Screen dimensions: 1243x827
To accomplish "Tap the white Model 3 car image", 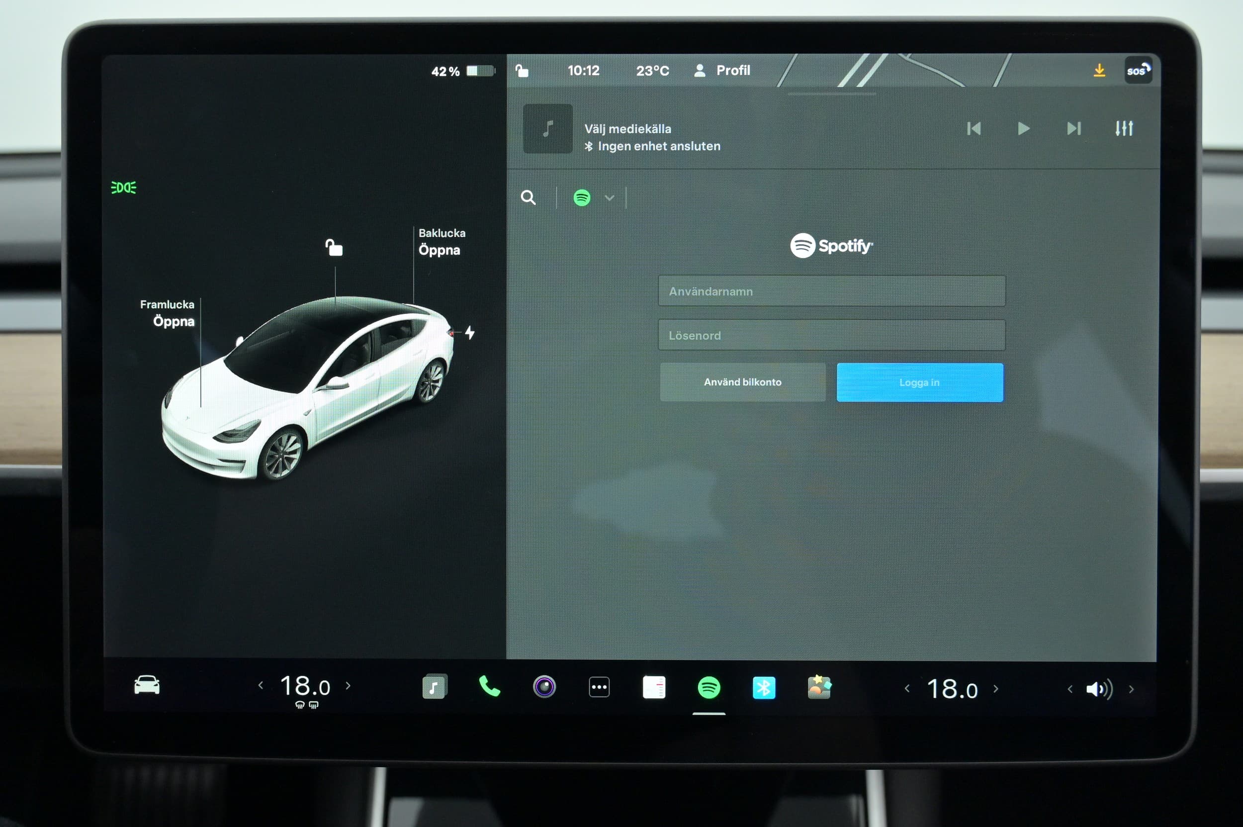I will click(x=307, y=388).
